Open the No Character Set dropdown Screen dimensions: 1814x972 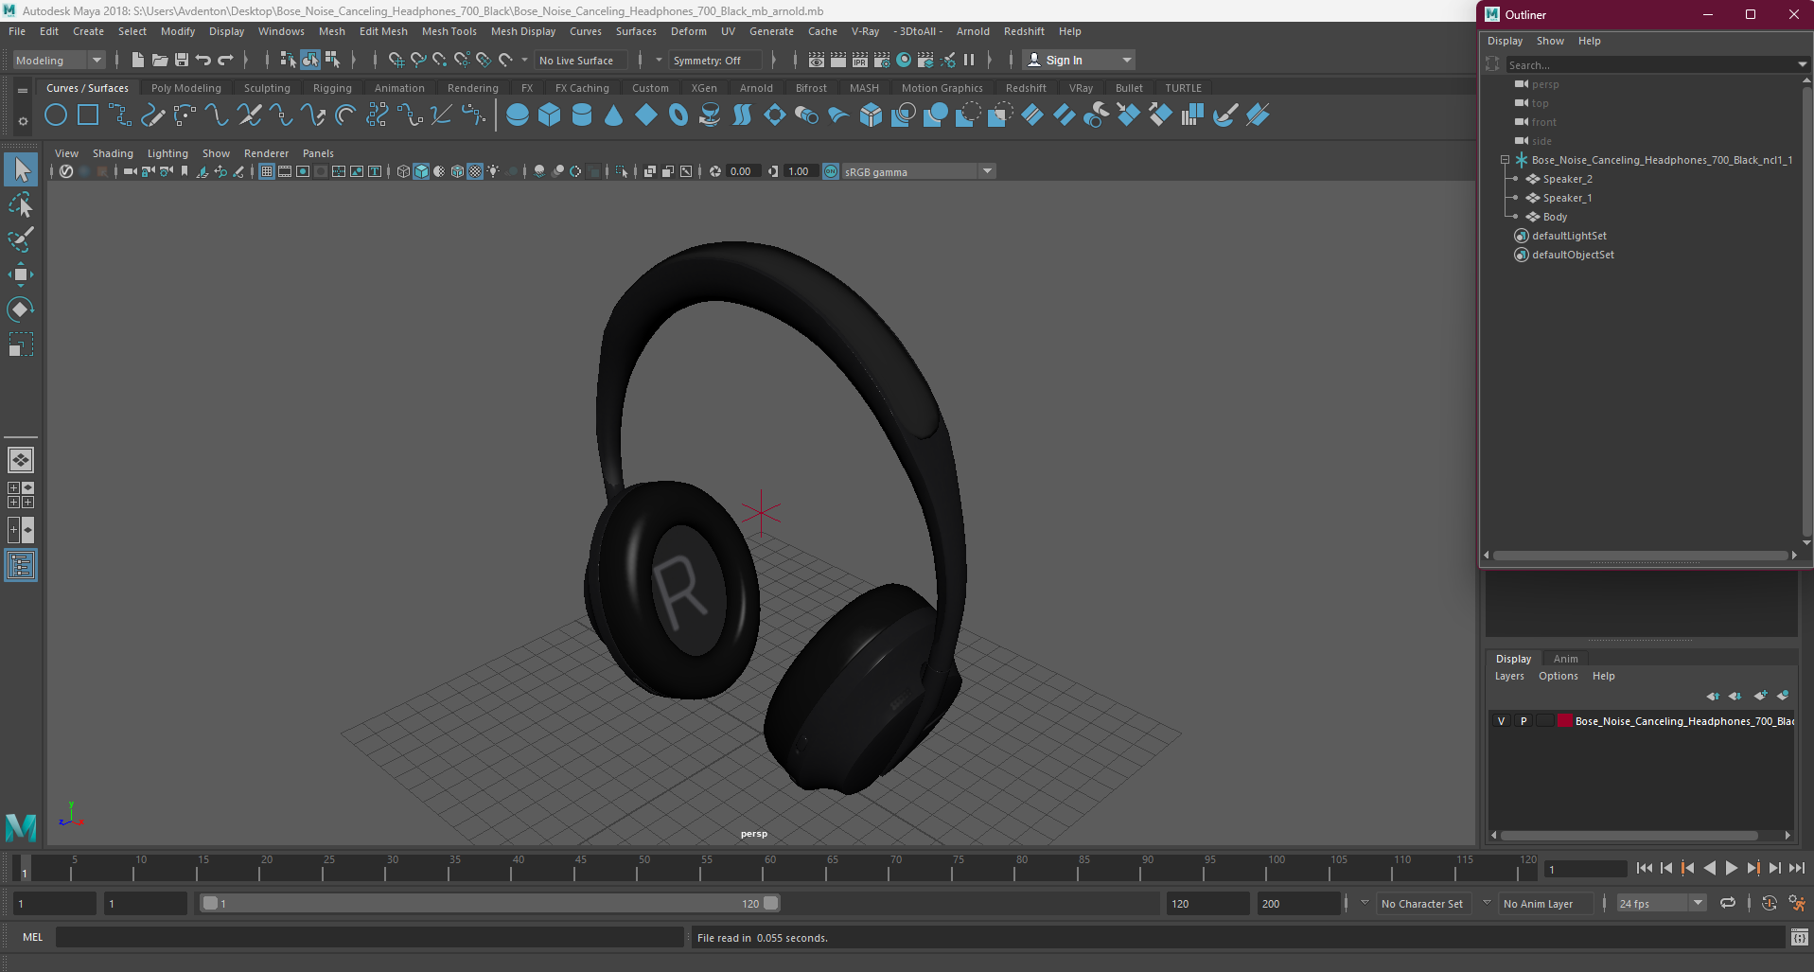point(1422,903)
